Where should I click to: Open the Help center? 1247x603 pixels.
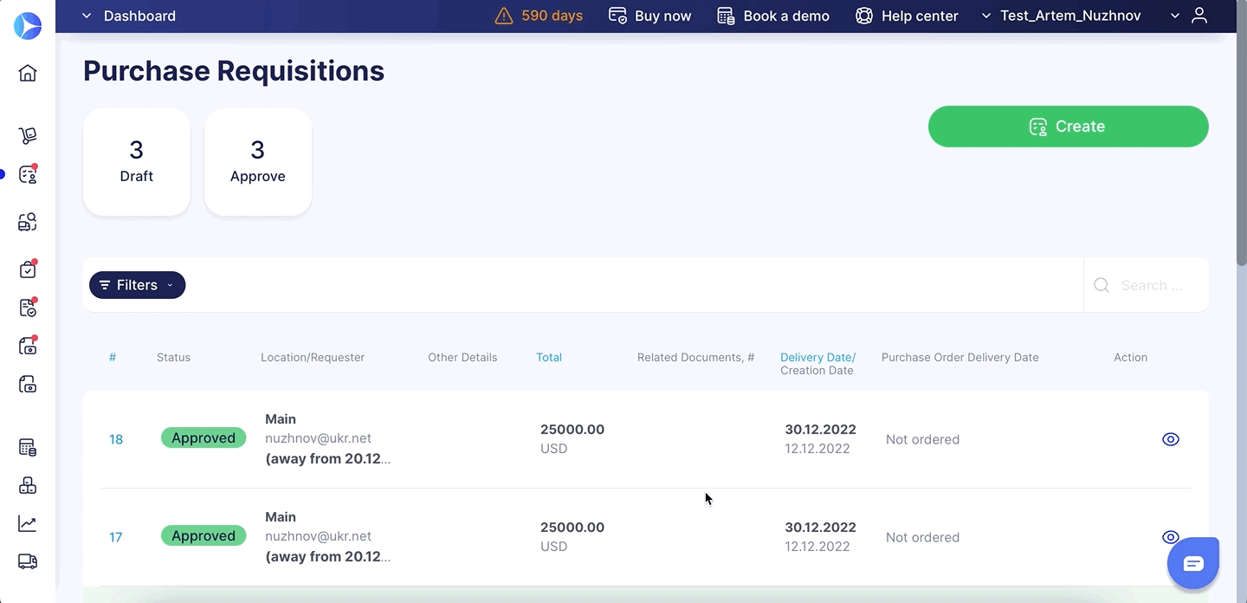[907, 16]
